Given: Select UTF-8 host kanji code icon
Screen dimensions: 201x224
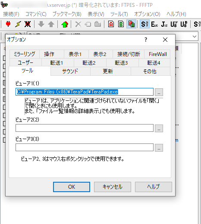Looking at the screenshot, I should [x=174, y=24].
